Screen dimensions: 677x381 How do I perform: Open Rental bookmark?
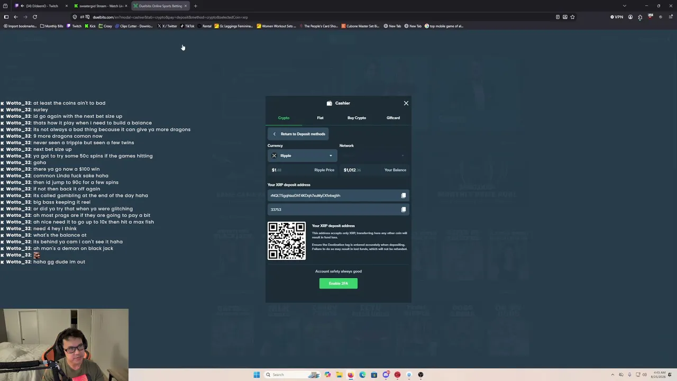205,26
